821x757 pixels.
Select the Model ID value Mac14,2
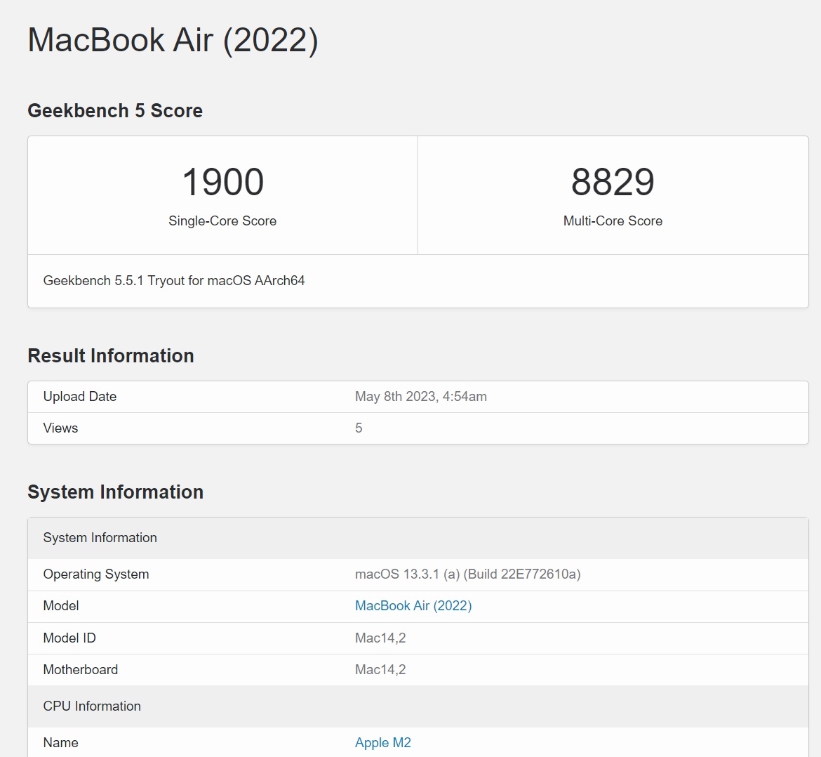tap(380, 638)
